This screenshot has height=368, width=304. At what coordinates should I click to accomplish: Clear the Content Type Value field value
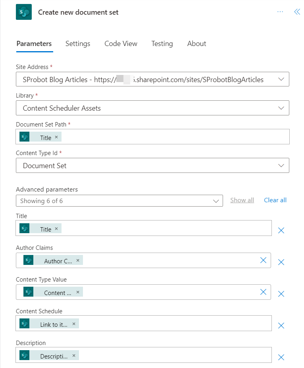(264, 292)
